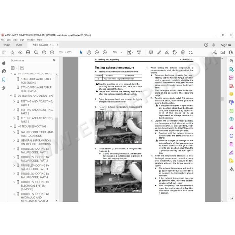Toggle the Bookmarks navigation panel icon
Screen dimensions: 235x235
pos(4,80)
